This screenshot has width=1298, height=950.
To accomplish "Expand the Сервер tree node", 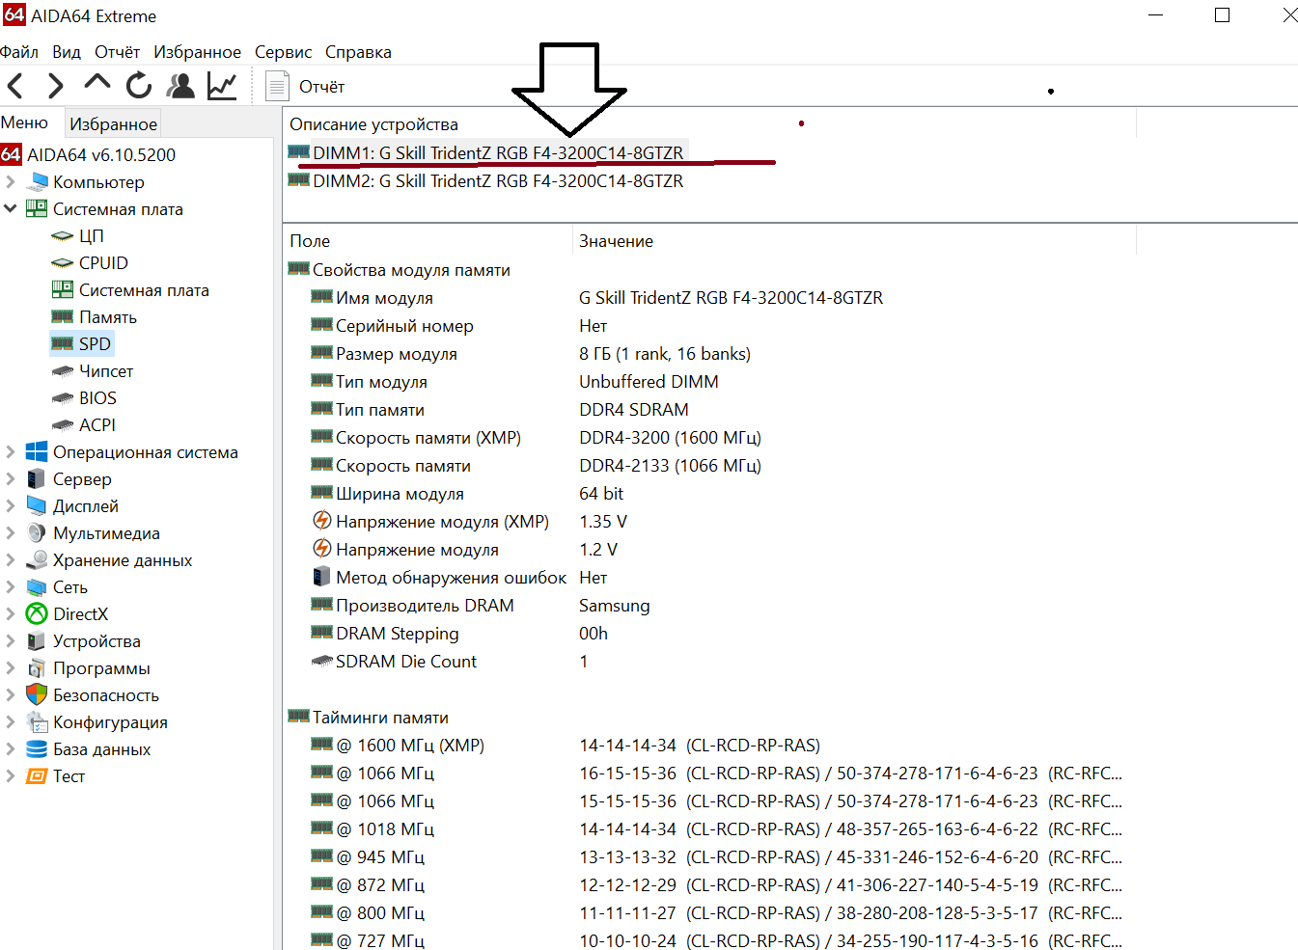I will 11,478.
